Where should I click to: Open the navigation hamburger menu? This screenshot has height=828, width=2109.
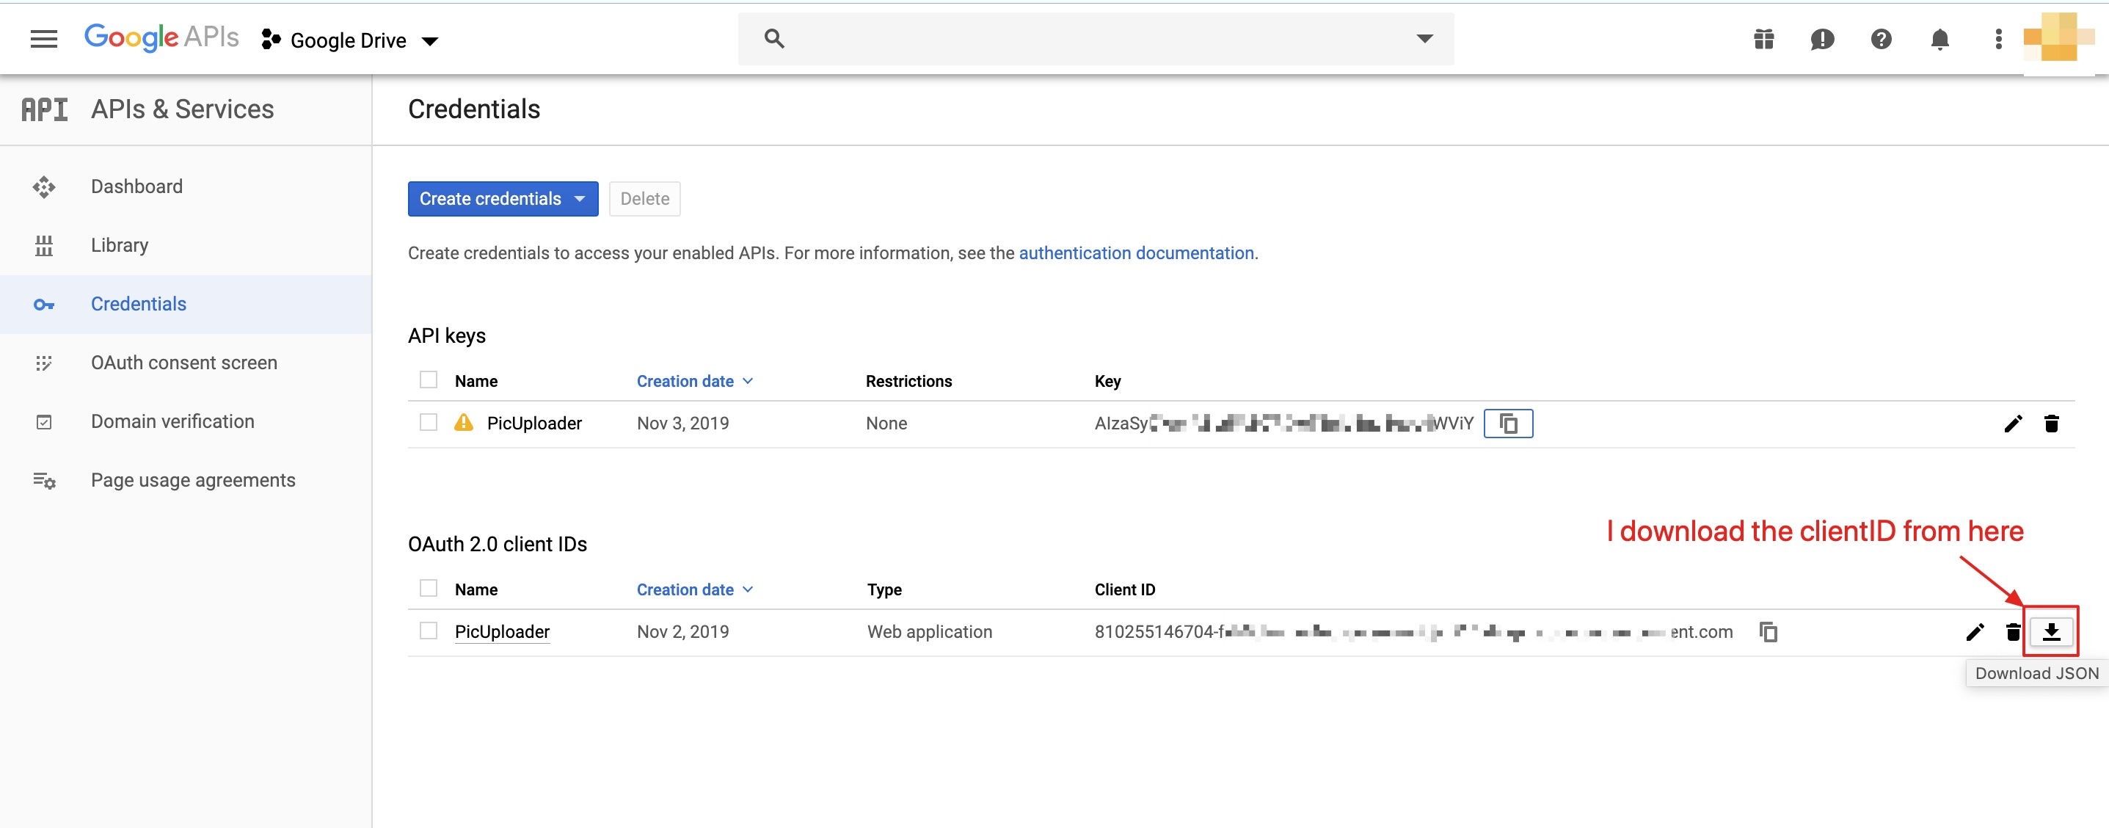[43, 38]
